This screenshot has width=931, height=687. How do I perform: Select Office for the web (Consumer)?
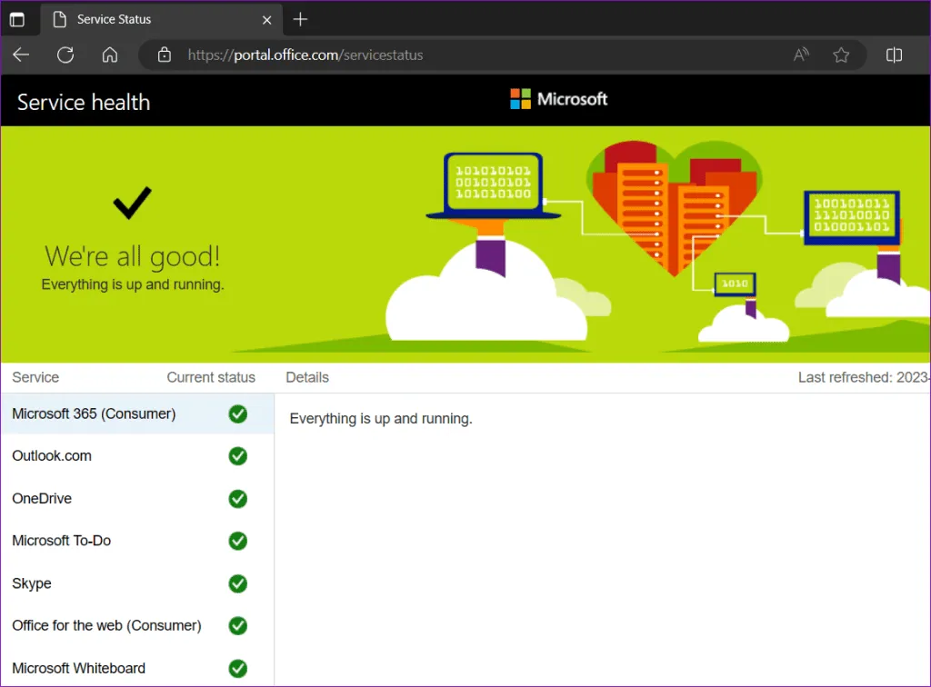106,625
